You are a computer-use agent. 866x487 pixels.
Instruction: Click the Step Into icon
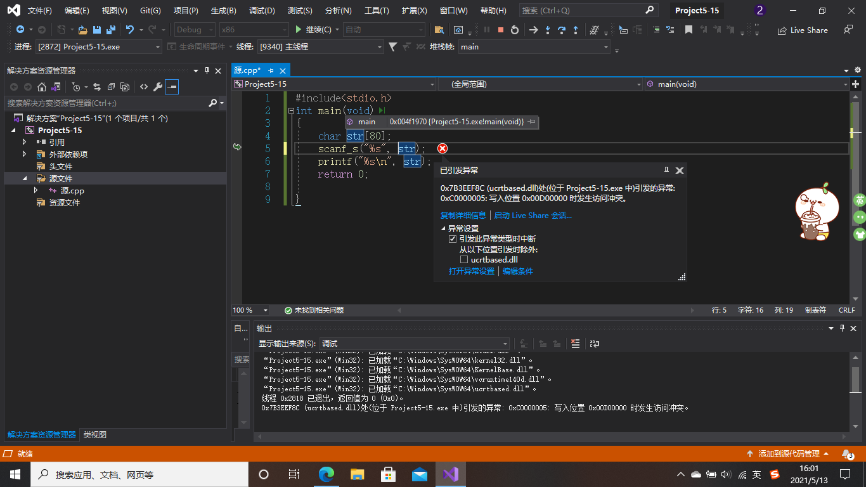(548, 30)
